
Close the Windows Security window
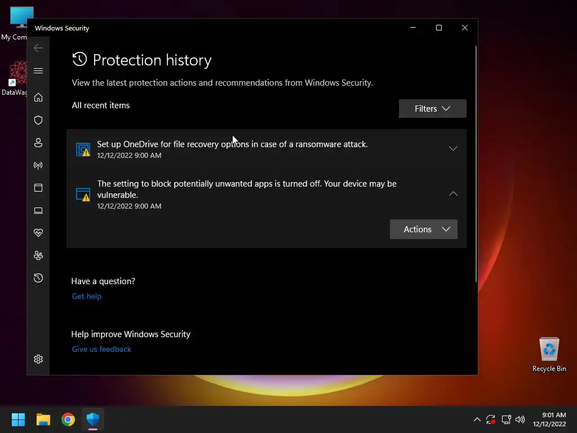[465, 28]
